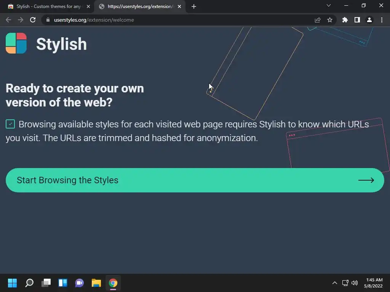Open the Windows Start menu
The image size is (390, 292).
click(12, 283)
